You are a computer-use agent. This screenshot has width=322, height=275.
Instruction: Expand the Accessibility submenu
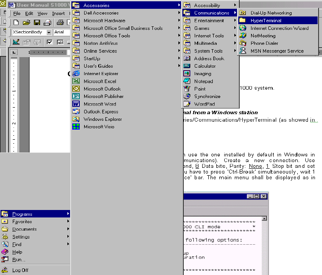[x=210, y=5]
